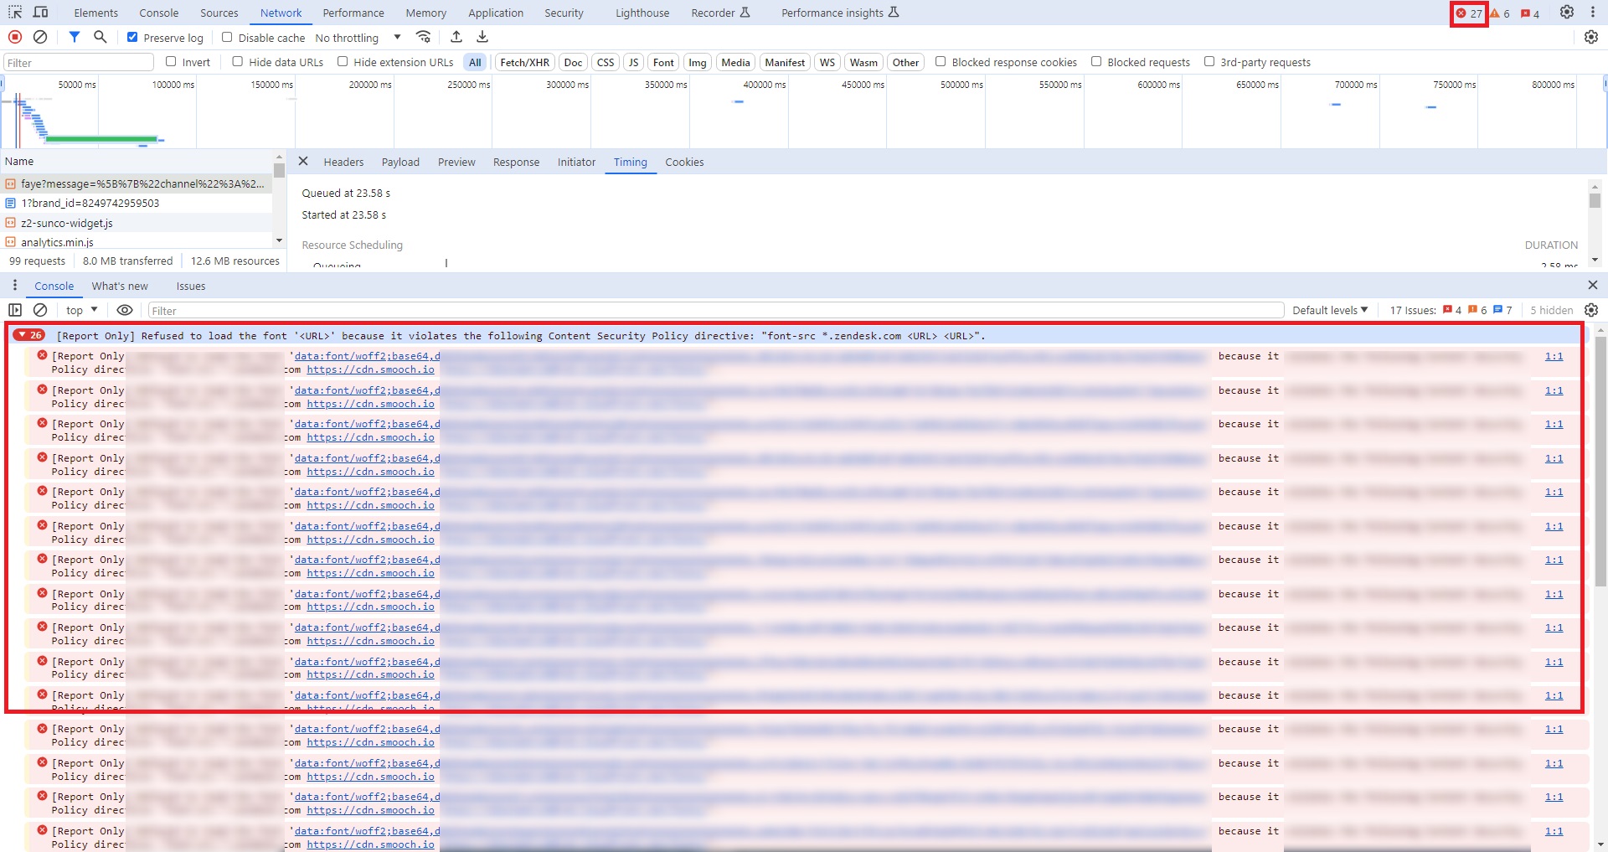Viewport: 1608px width, 852px height.
Task: Stop recording network log
Action: 15,37
